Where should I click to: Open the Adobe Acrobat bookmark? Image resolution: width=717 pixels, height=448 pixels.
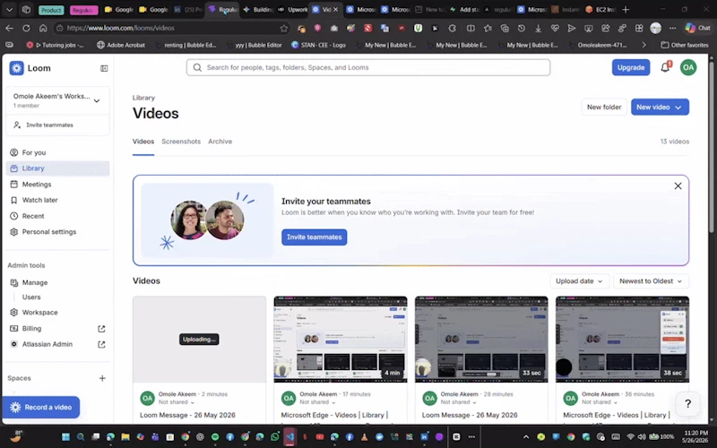121,45
